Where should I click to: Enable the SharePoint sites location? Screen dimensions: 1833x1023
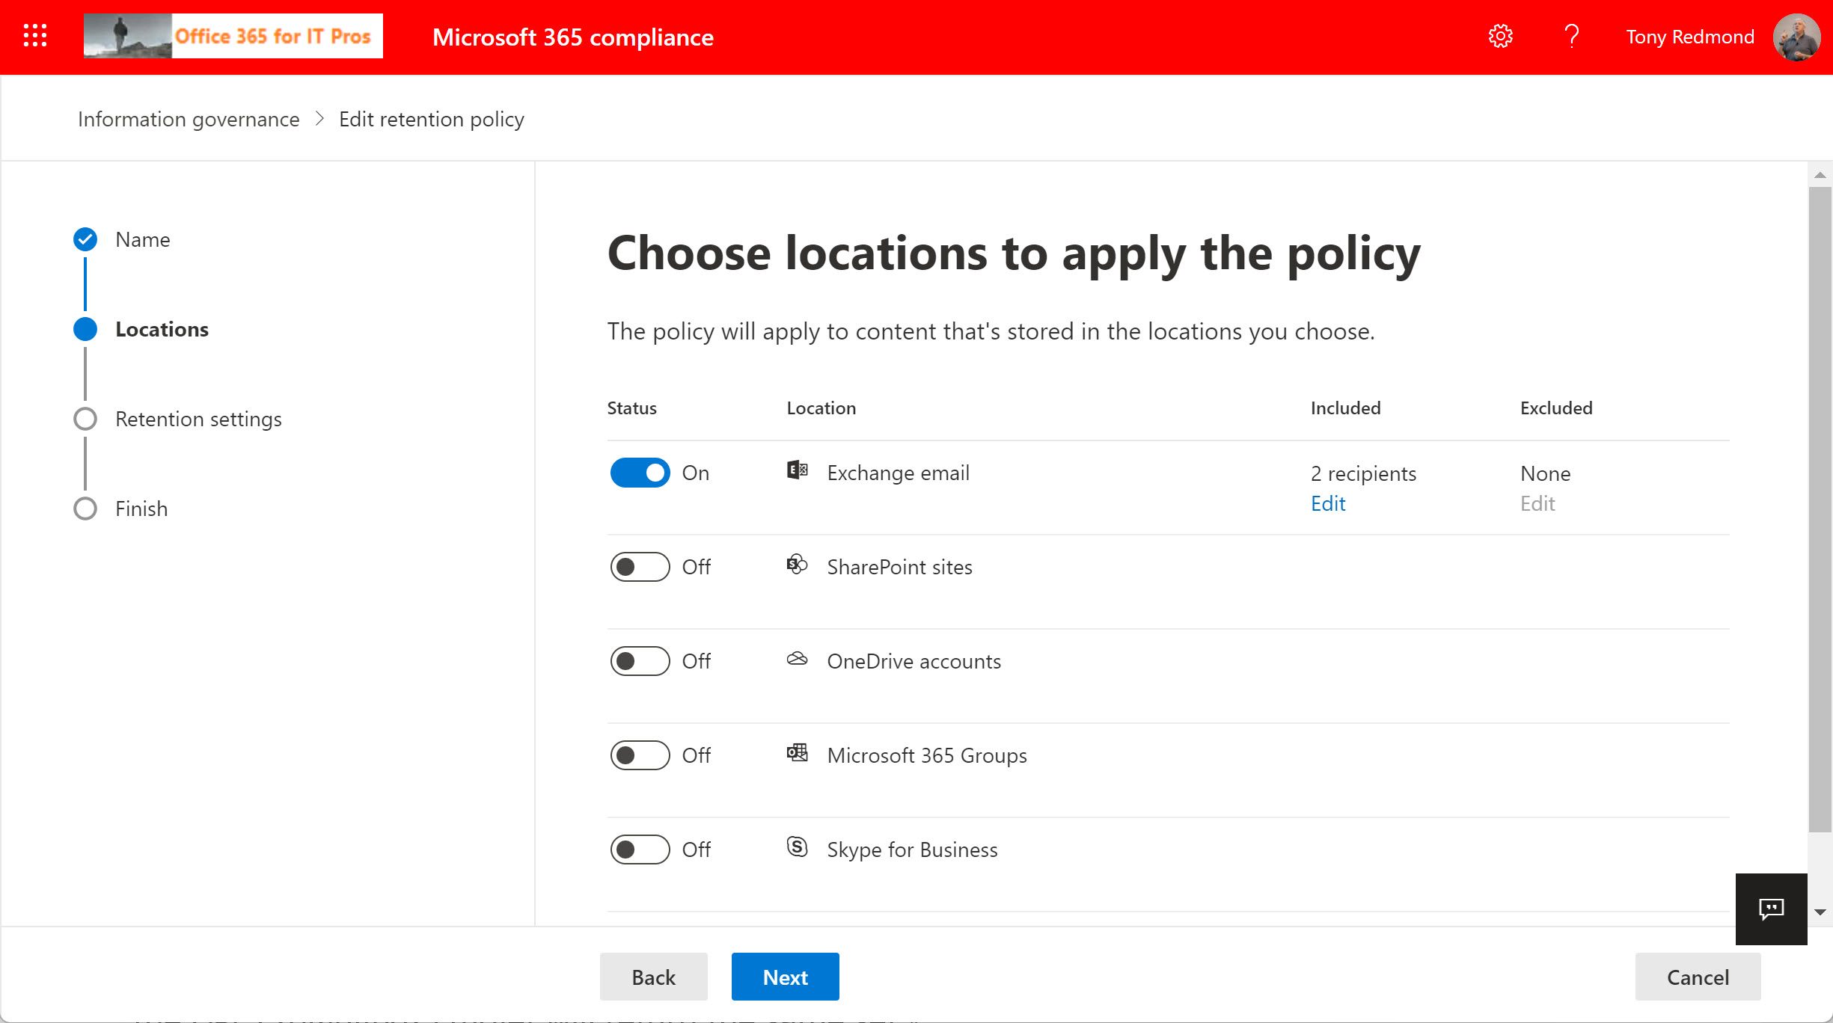[x=640, y=566]
